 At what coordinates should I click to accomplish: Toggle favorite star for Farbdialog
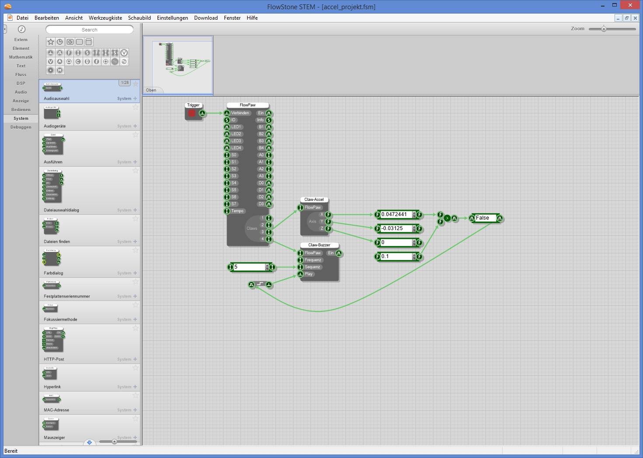pyautogui.click(x=136, y=250)
